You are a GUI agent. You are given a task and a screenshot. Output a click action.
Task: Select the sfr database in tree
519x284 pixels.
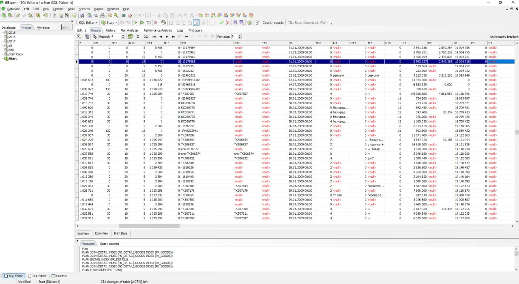[x=10, y=45]
